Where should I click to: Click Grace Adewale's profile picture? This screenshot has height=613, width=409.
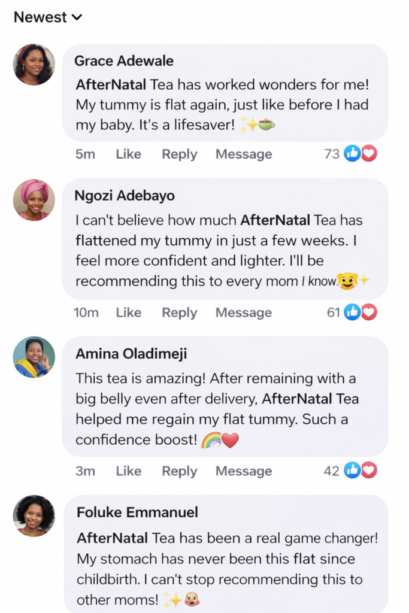click(34, 65)
